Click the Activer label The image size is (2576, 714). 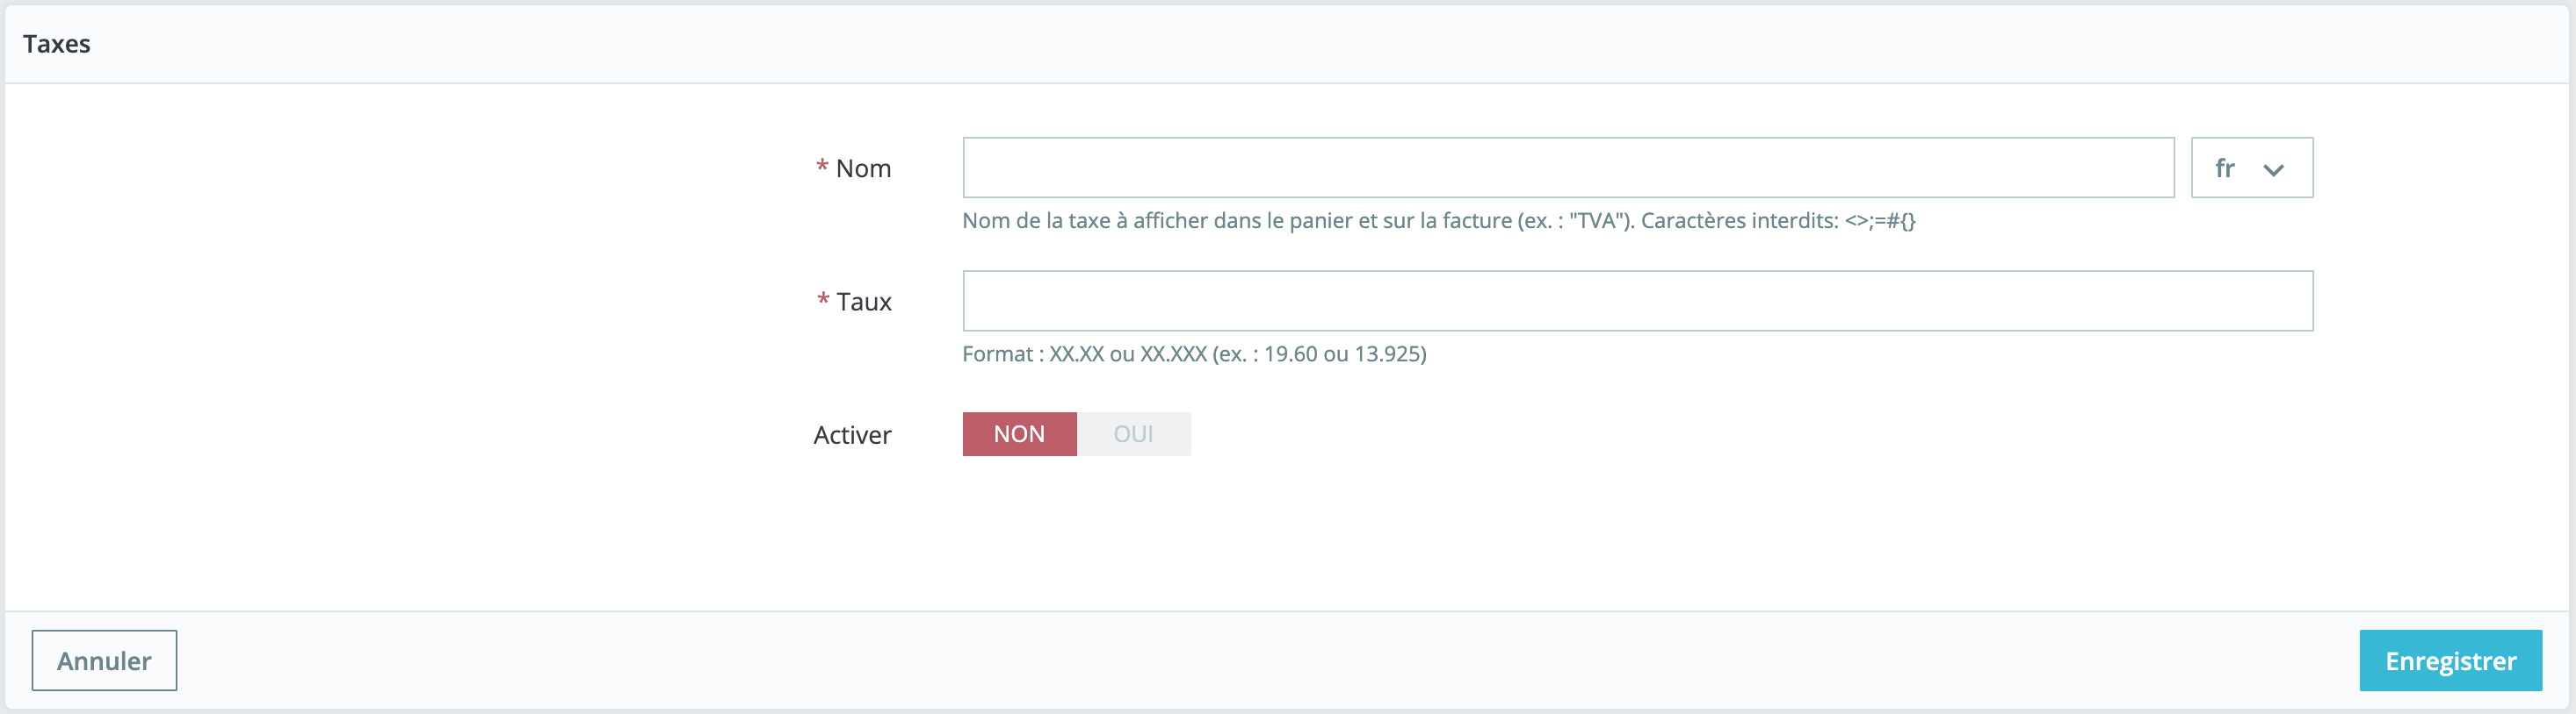click(852, 435)
